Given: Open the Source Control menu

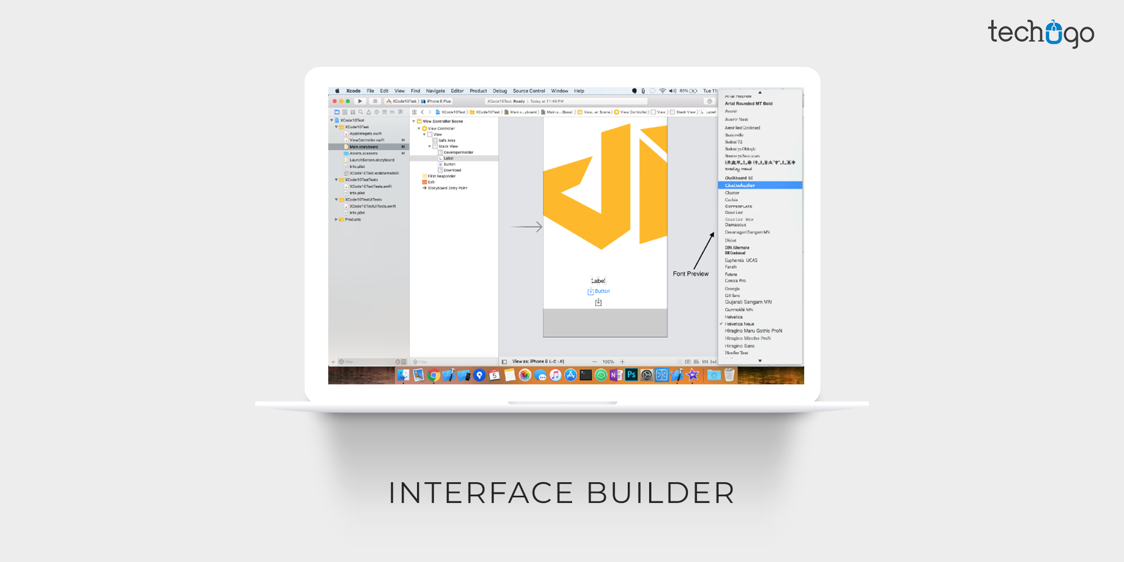Looking at the screenshot, I should point(528,91).
